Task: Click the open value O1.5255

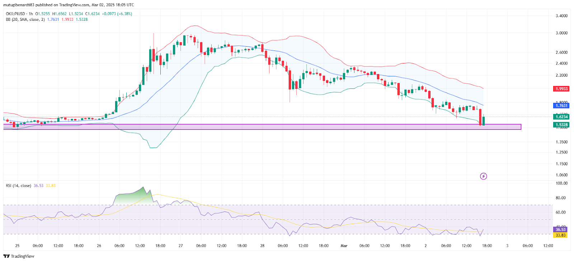Action: click(x=42, y=14)
